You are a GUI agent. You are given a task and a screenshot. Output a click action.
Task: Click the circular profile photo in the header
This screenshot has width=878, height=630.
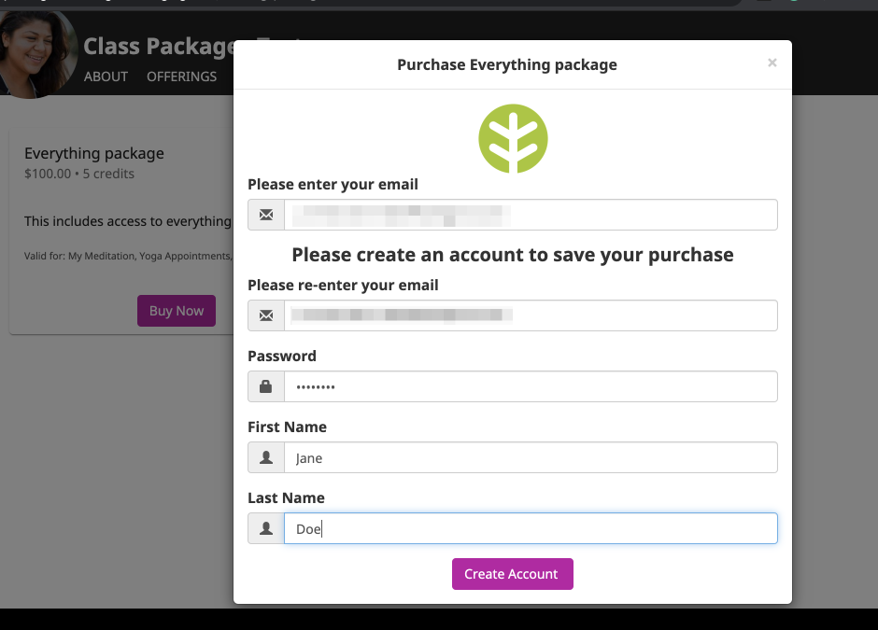37,53
